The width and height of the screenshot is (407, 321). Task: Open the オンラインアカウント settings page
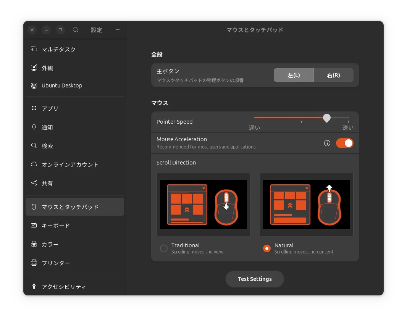point(75,164)
